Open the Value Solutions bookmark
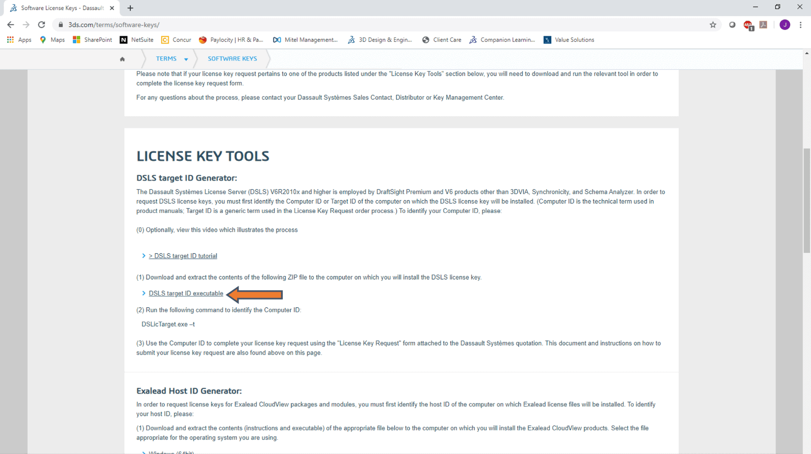 point(569,40)
